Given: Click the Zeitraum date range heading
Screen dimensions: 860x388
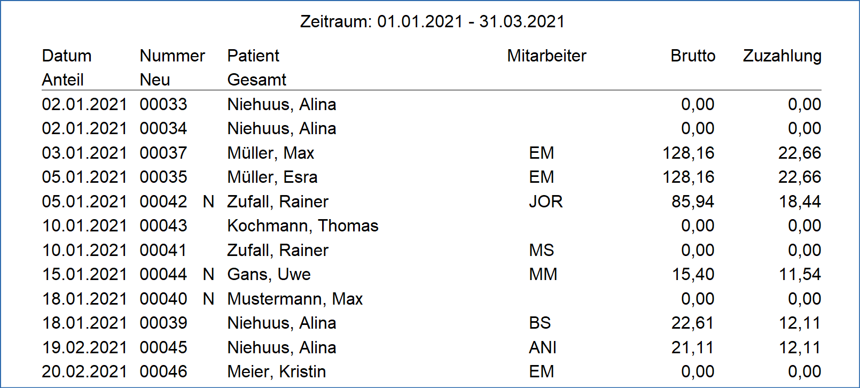Looking at the screenshot, I should tap(432, 21).
